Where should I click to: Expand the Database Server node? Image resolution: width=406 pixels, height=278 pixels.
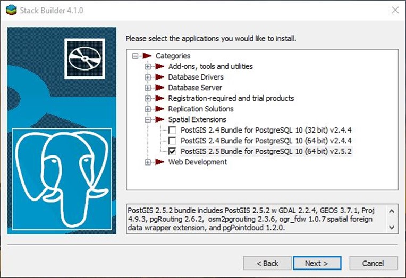[x=148, y=88]
